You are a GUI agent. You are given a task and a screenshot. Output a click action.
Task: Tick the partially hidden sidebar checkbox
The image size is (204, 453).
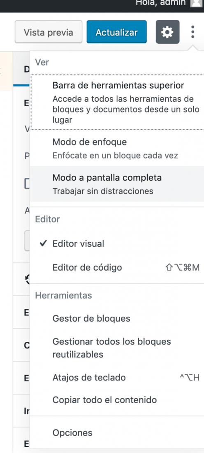click(27, 184)
